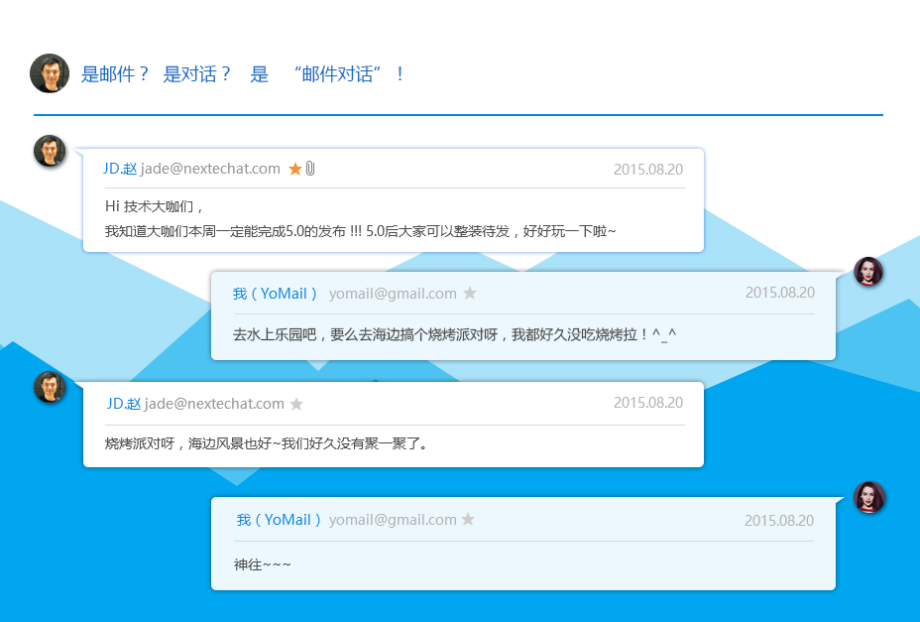Image resolution: width=920 pixels, height=622 pixels.
Task: Click the YoMail avatar beside the 神往~~~ reply
Action: click(x=869, y=498)
